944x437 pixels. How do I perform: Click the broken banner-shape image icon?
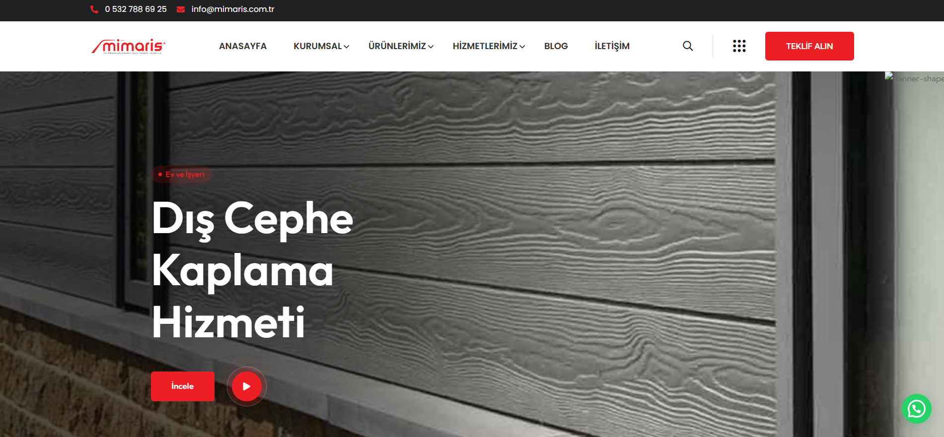[889, 76]
